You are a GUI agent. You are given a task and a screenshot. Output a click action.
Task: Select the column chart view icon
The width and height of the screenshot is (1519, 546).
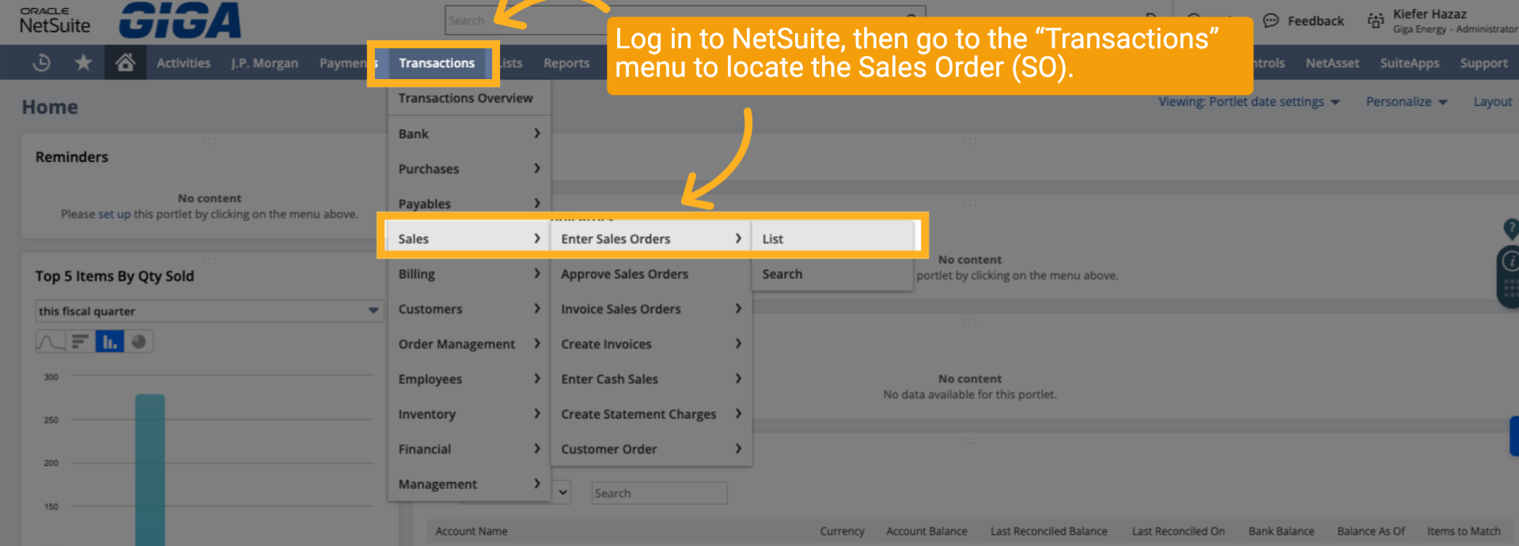[x=110, y=341]
